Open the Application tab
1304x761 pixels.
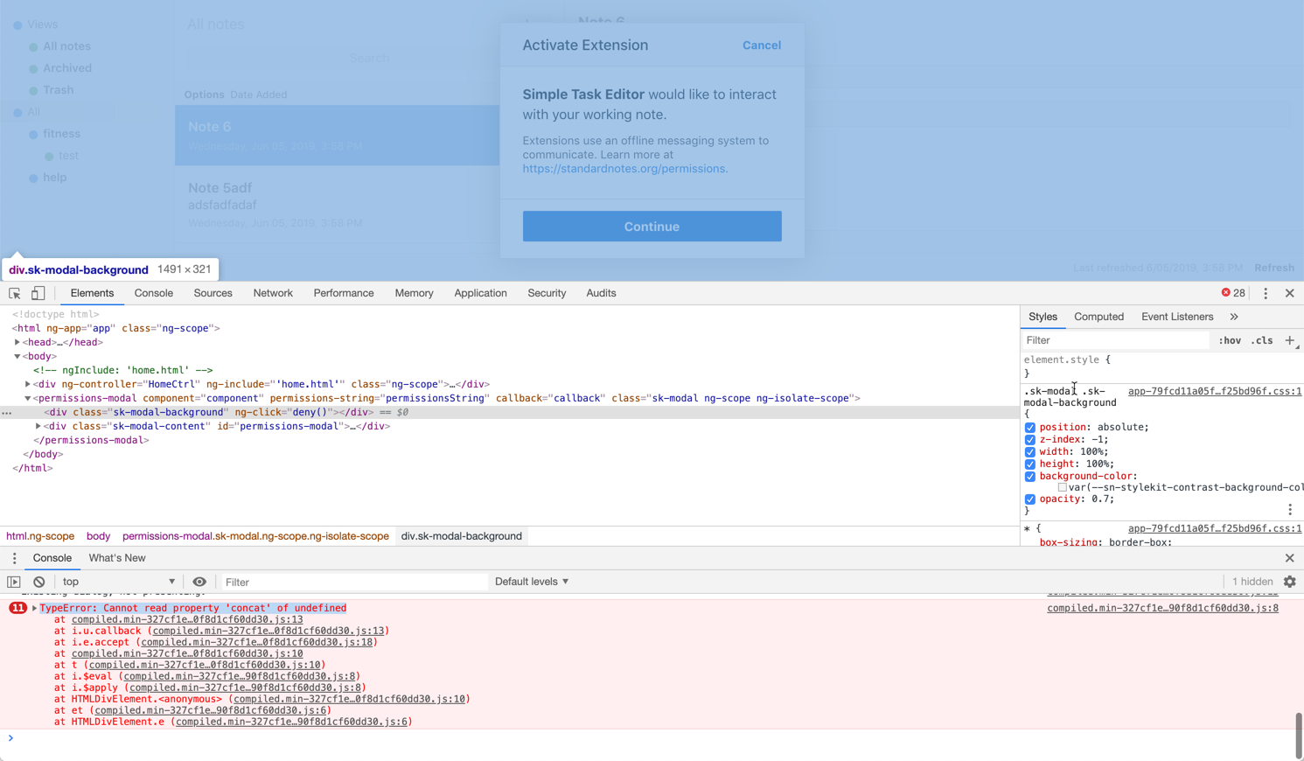tap(480, 293)
